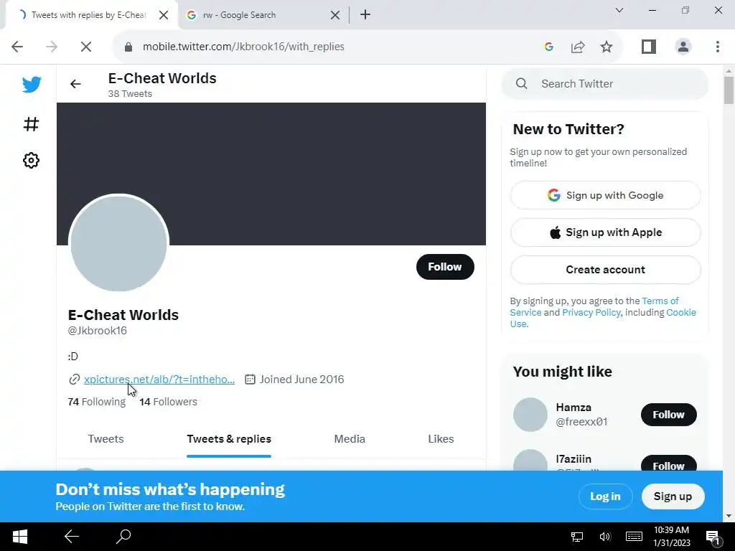Open the Chrome three-dot menu

pos(718,47)
